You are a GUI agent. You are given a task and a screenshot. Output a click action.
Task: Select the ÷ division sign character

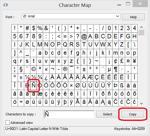tap(21, 102)
